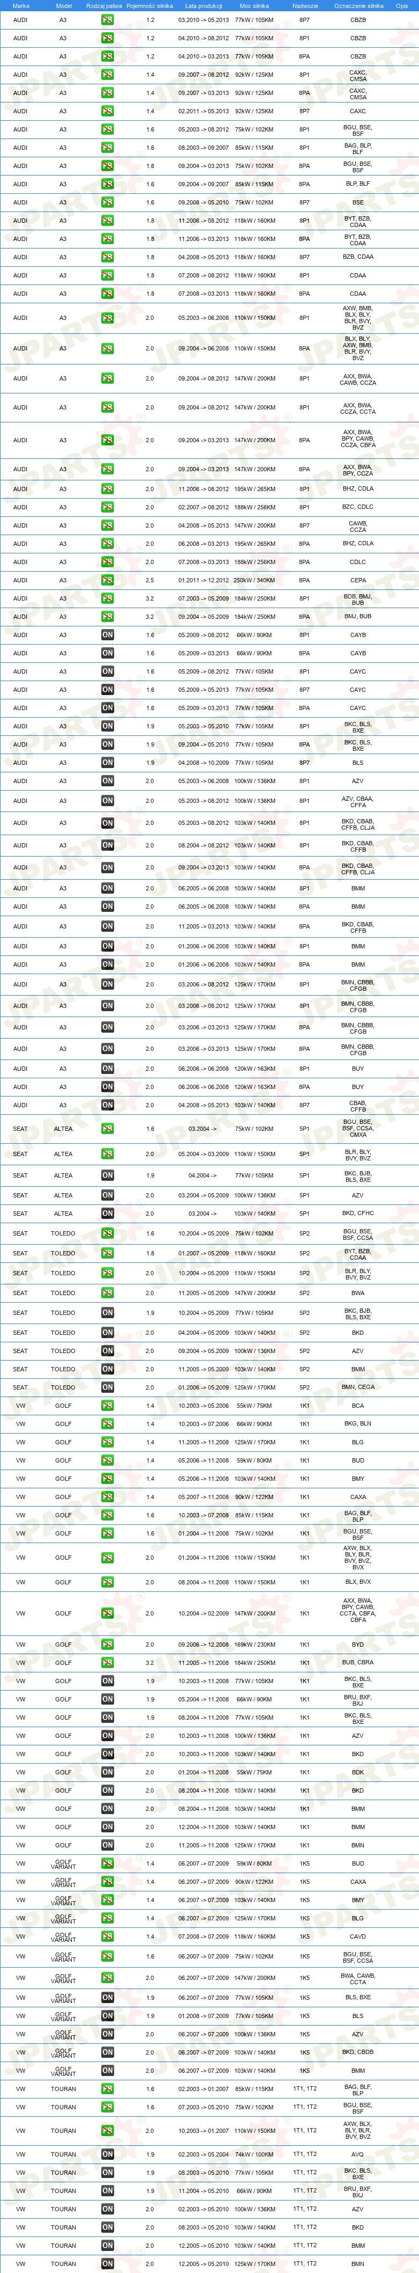Click diesel icon in VW Touran BMN row
The height and width of the screenshot is (2273, 419).
tap(107, 2264)
